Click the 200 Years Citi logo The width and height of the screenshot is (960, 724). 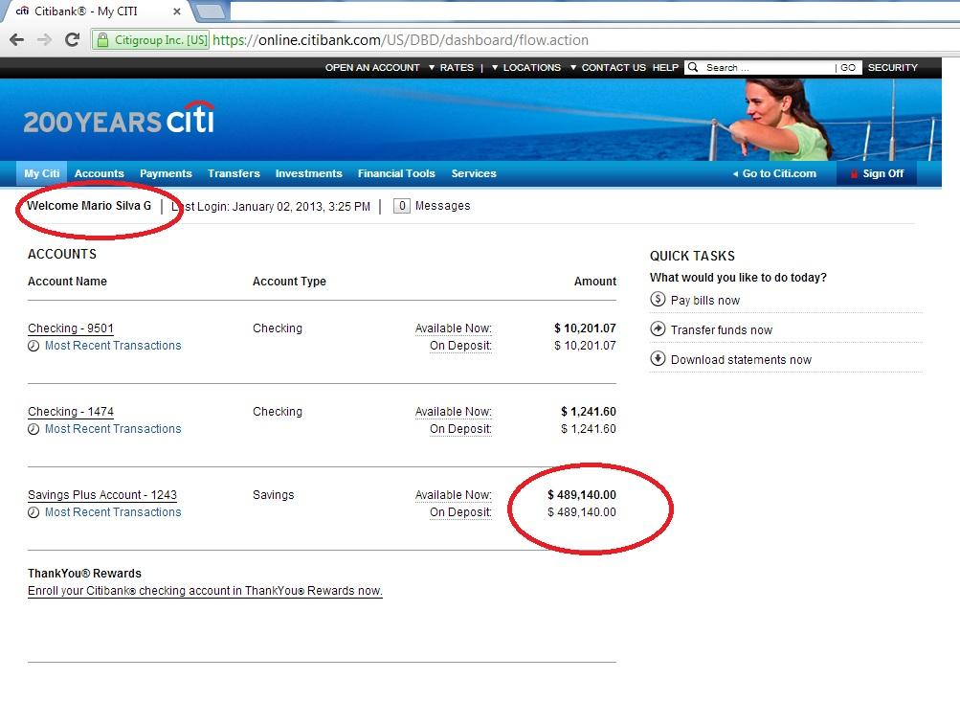pos(120,118)
